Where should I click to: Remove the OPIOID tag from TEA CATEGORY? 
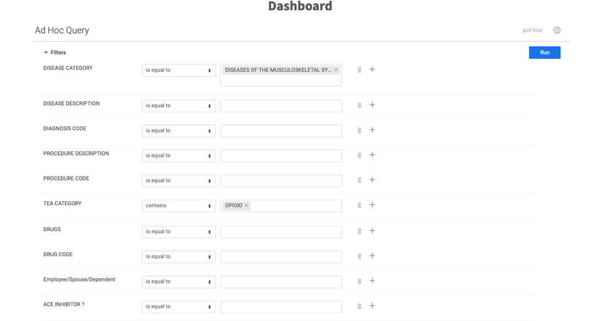246,206
